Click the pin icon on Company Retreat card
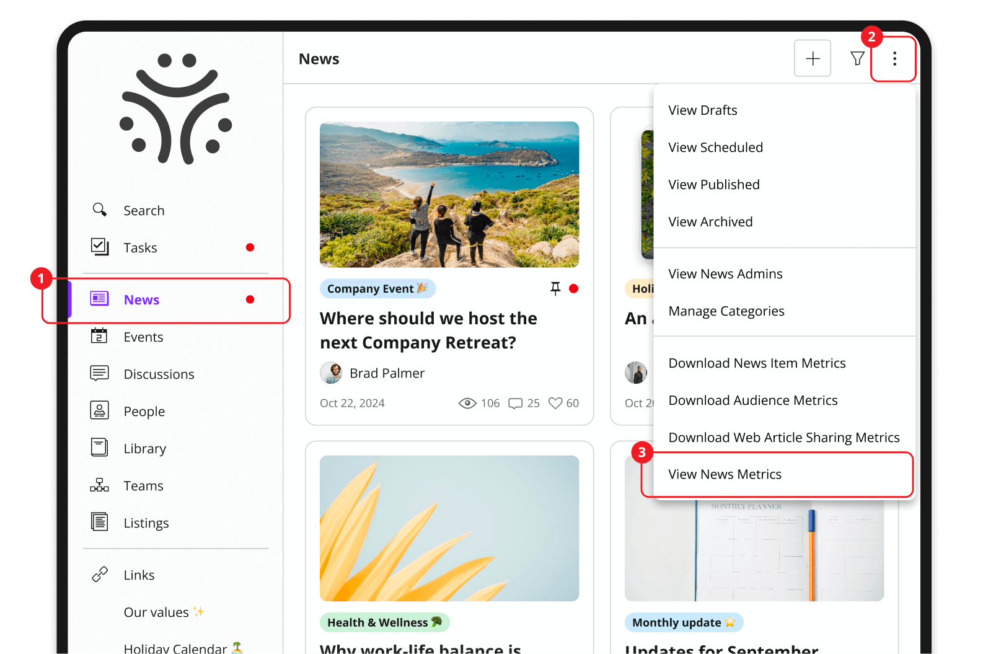The height and width of the screenshot is (654, 983). (555, 288)
